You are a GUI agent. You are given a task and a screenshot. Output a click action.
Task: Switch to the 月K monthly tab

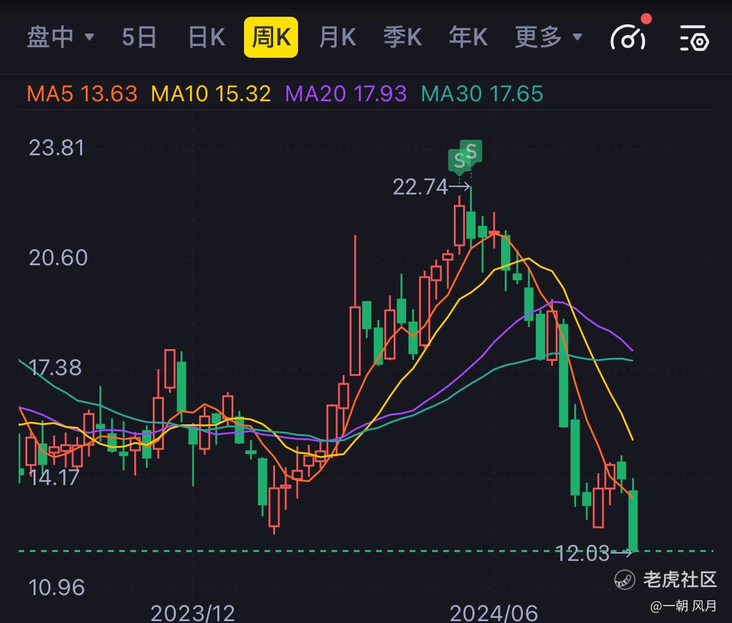338,37
